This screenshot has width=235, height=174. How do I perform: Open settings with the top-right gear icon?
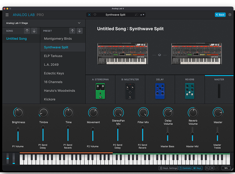[230, 15]
